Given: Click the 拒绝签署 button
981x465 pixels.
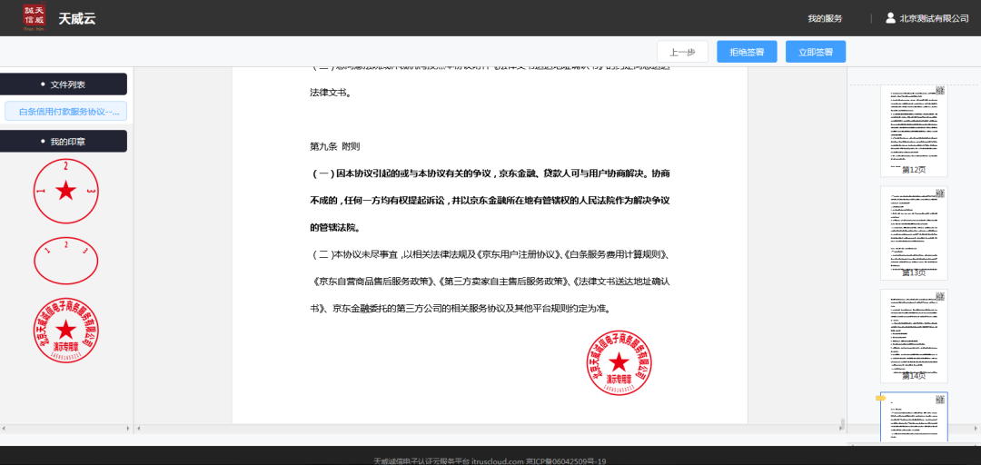Looking at the screenshot, I should [x=747, y=52].
